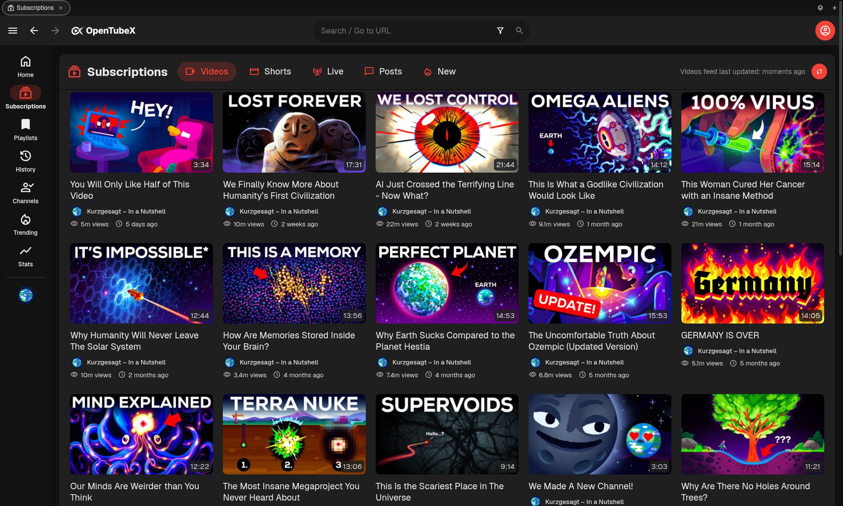843x506 pixels.
Task: Refresh the videos feed with red button
Action: pyautogui.click(x=819, y=72)
